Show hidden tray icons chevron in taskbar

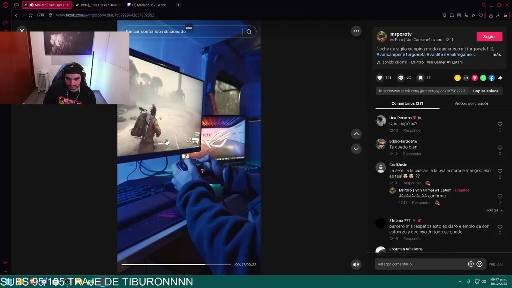[460, 282]
